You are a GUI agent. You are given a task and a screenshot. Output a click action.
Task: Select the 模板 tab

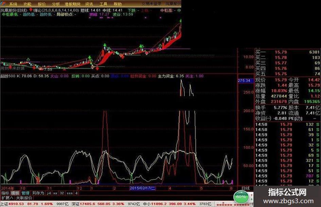click(x=15, y=193)
